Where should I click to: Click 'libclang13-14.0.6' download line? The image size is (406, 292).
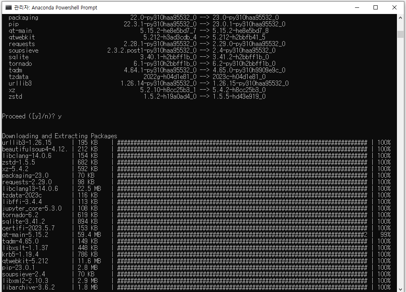pos(196,189)
